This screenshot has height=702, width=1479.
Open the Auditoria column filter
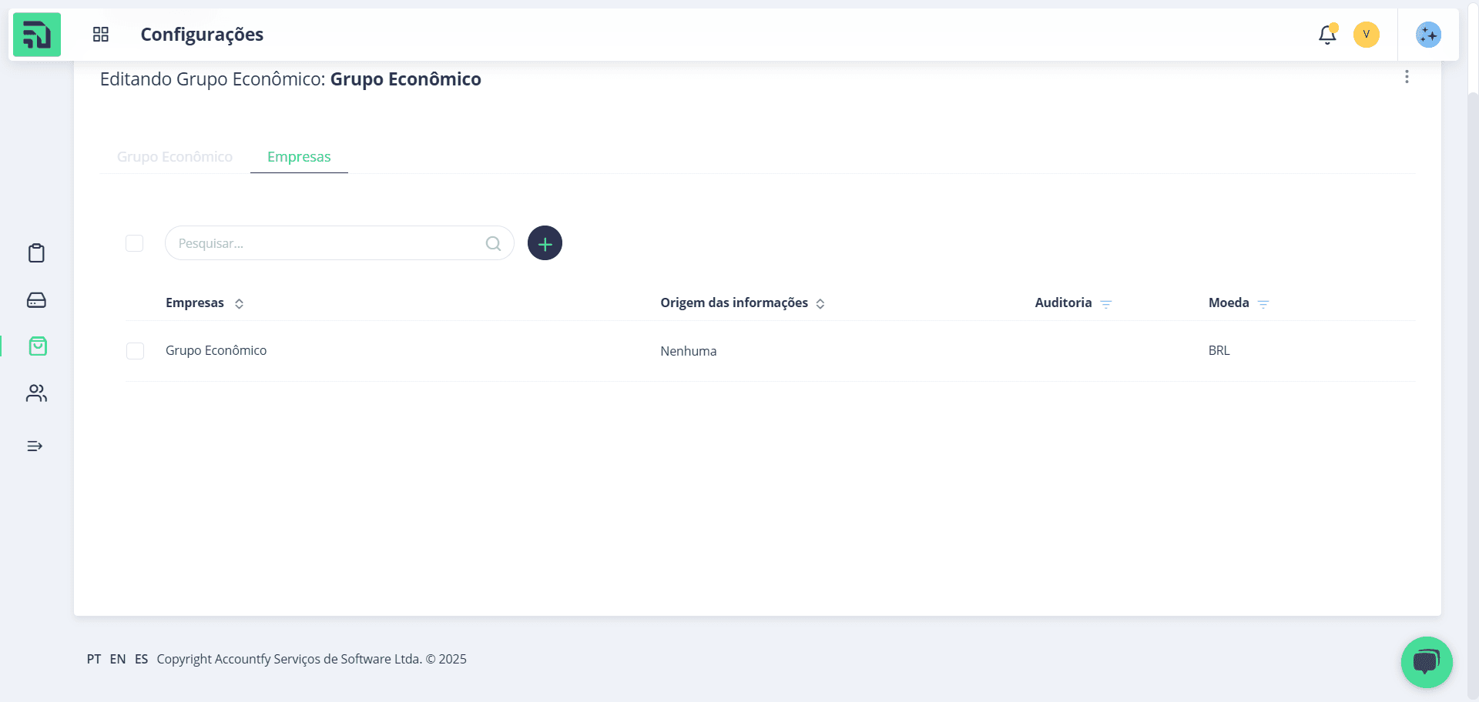coord(1106,304)
